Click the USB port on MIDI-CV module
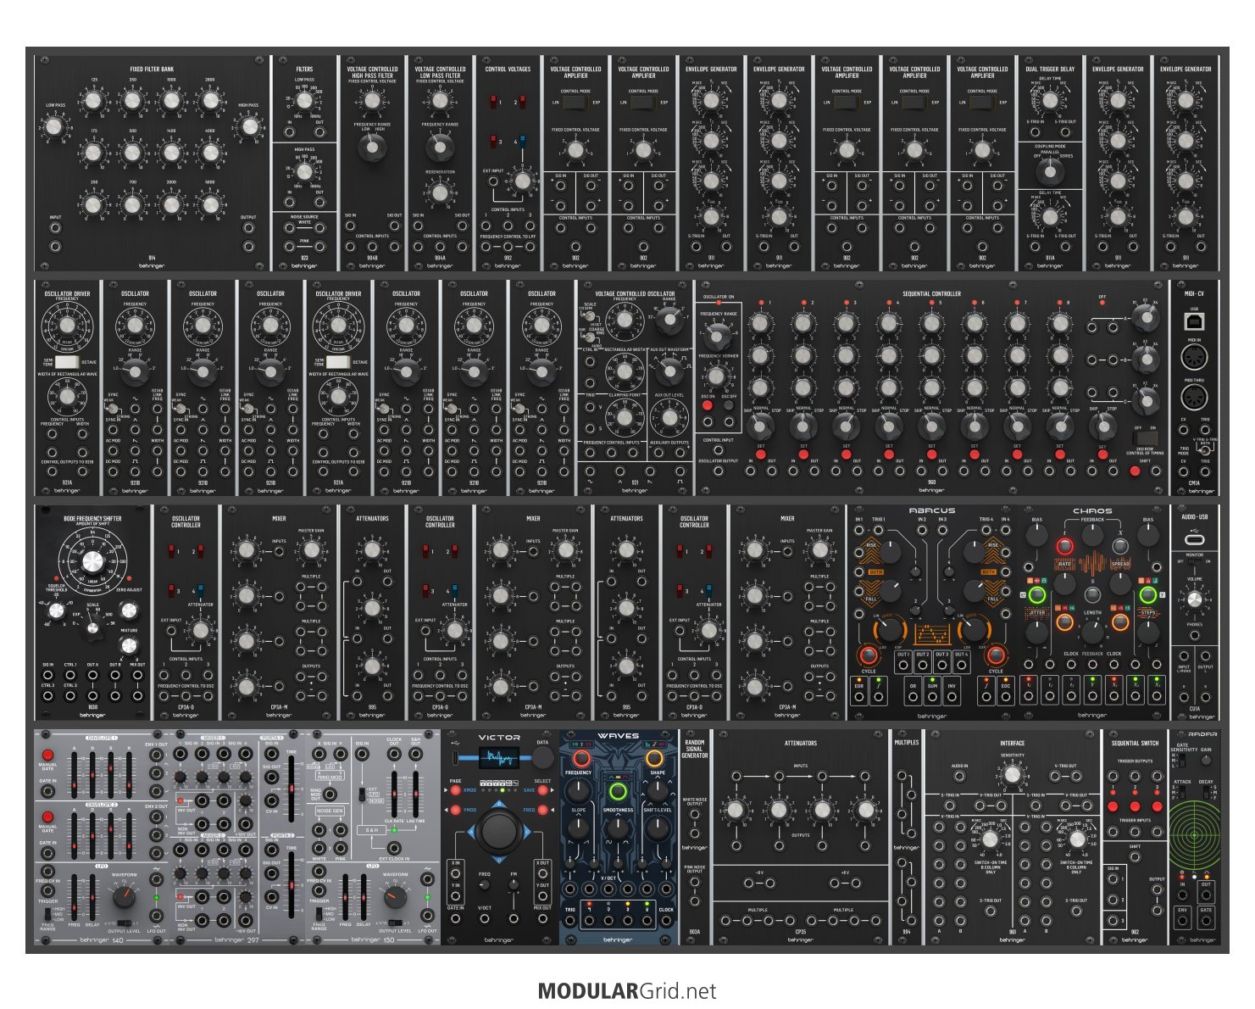 coord(1194,321)
